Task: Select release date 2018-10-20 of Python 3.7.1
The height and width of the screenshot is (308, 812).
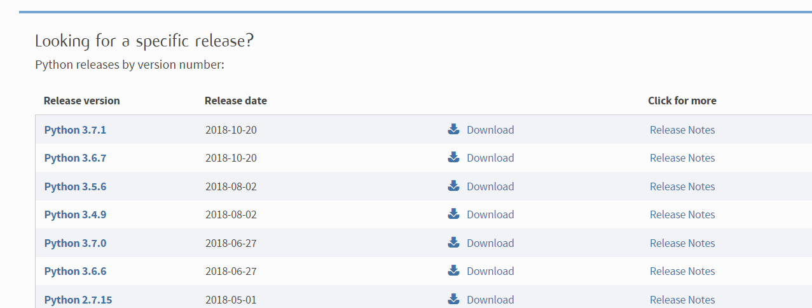Action: 231,130
